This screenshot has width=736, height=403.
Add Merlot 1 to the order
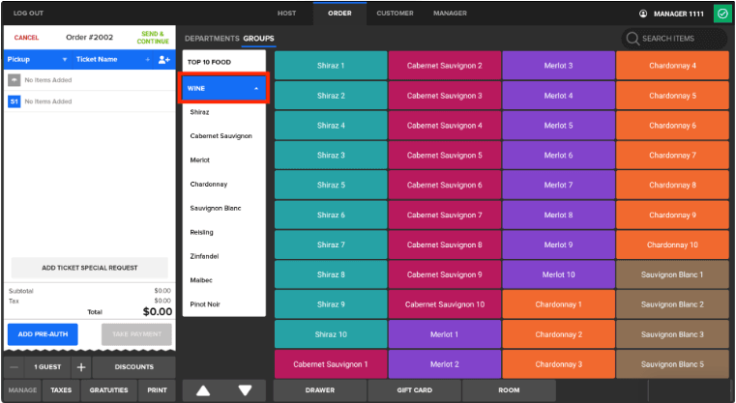click(445, 334)
